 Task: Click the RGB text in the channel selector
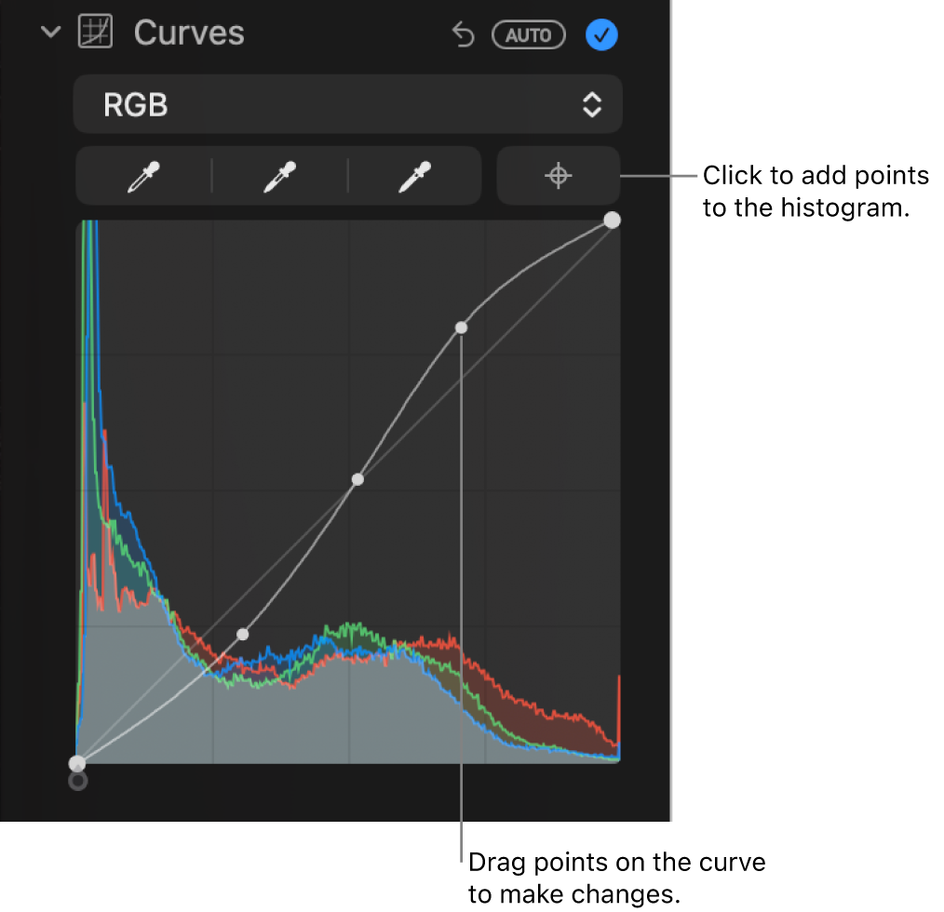point(136,104)
